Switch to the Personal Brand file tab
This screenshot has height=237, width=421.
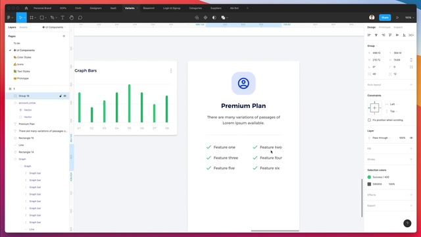click(x=42, y=9)
